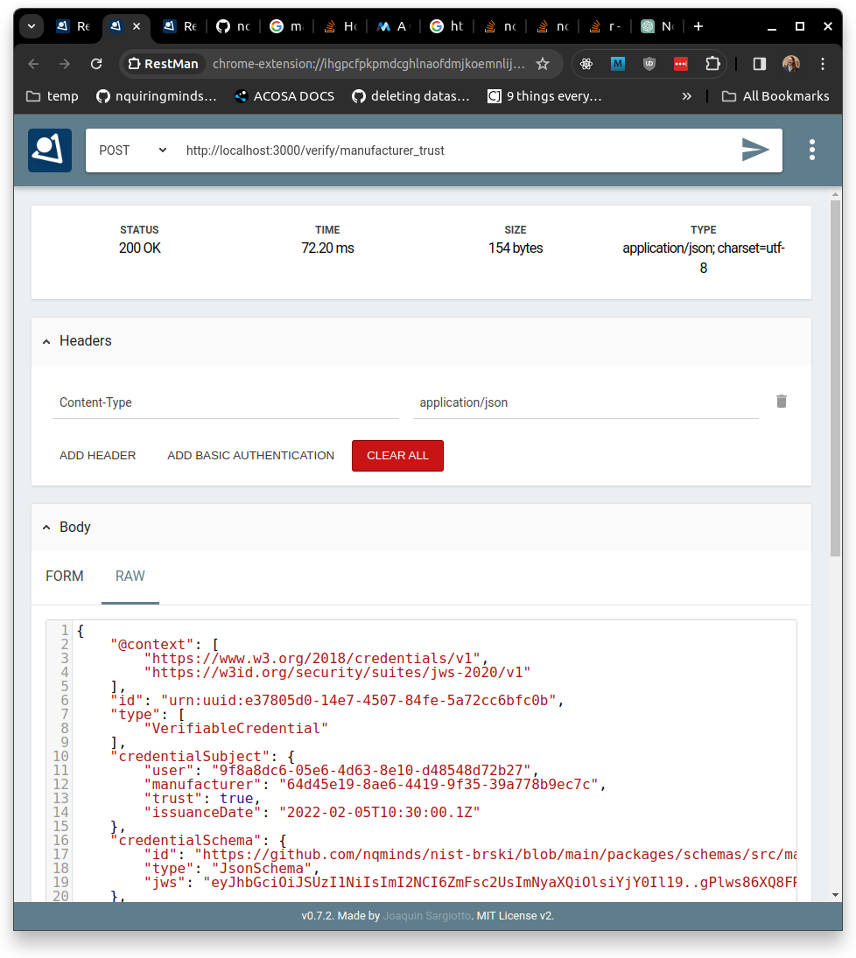The image size is (856, 958).
Task: Click the application/json header value field
Action: [x=586, y=402]
